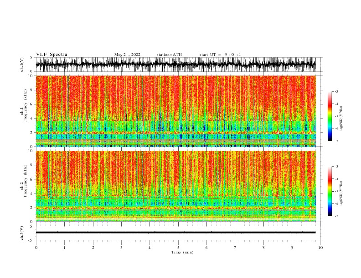Click time axis tick label '8'

pyautogui.click(x=263, y=248)
